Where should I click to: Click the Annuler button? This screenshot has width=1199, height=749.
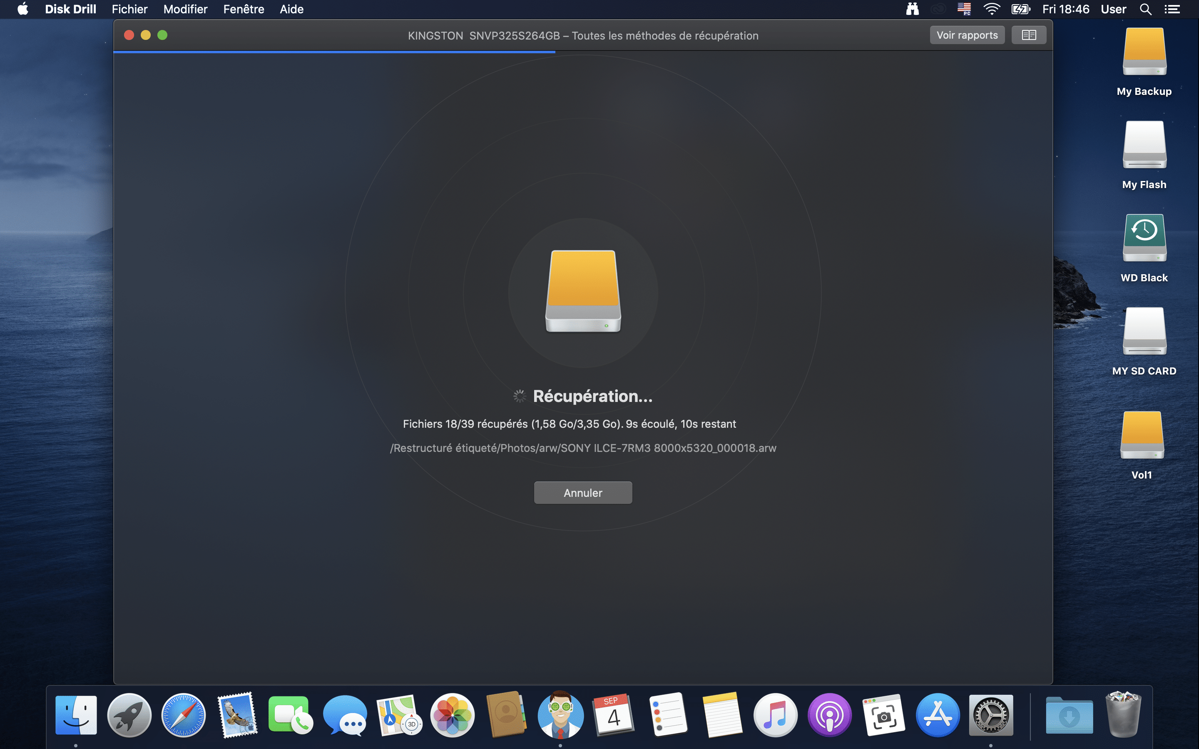point(583,492)
